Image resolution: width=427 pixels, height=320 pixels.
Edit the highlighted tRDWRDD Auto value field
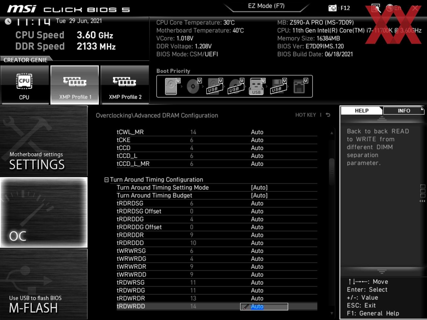pyautogui.click(x=264, y=307)
